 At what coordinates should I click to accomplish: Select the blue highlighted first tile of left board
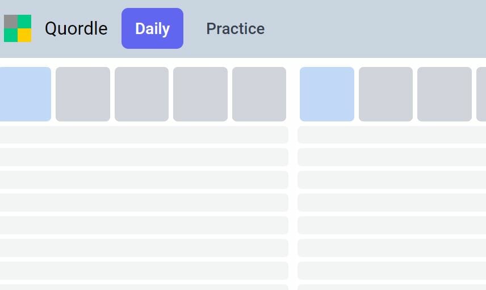(x=26, y=94)
